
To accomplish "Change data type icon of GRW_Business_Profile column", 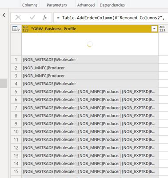I will pos(26,28).
